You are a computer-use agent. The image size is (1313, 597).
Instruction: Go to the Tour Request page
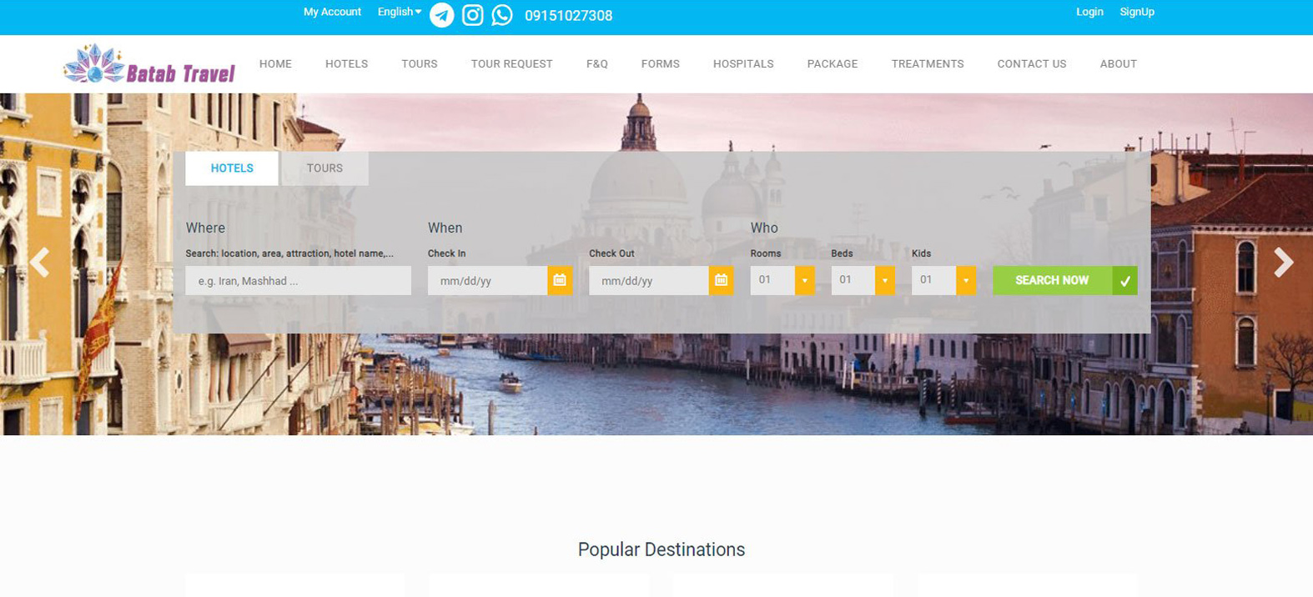coord(512,64)
